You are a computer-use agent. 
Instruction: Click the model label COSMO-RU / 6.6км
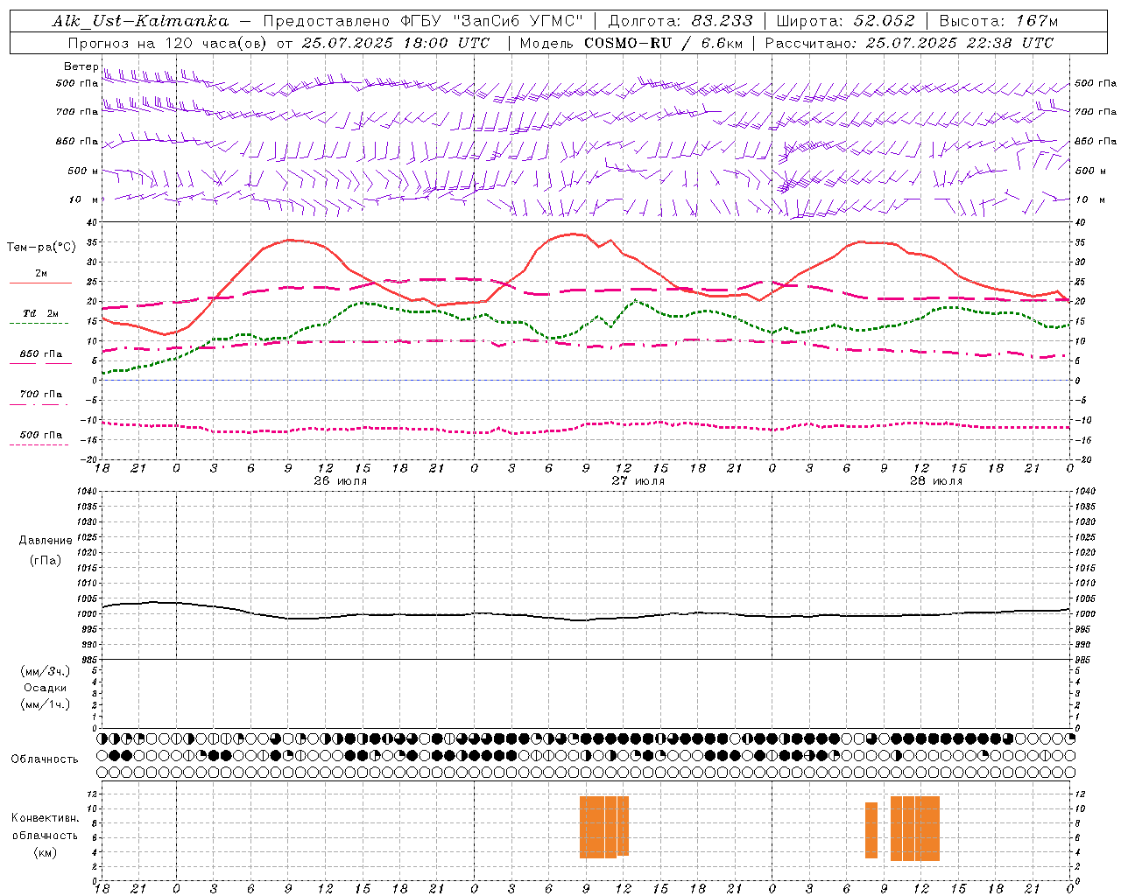point(663,43)
